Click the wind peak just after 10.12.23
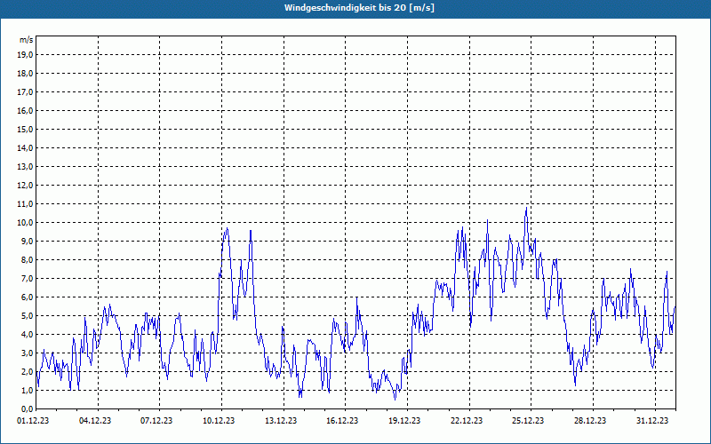The width and height of the screenshot is (711, 444). pos(227,228)
